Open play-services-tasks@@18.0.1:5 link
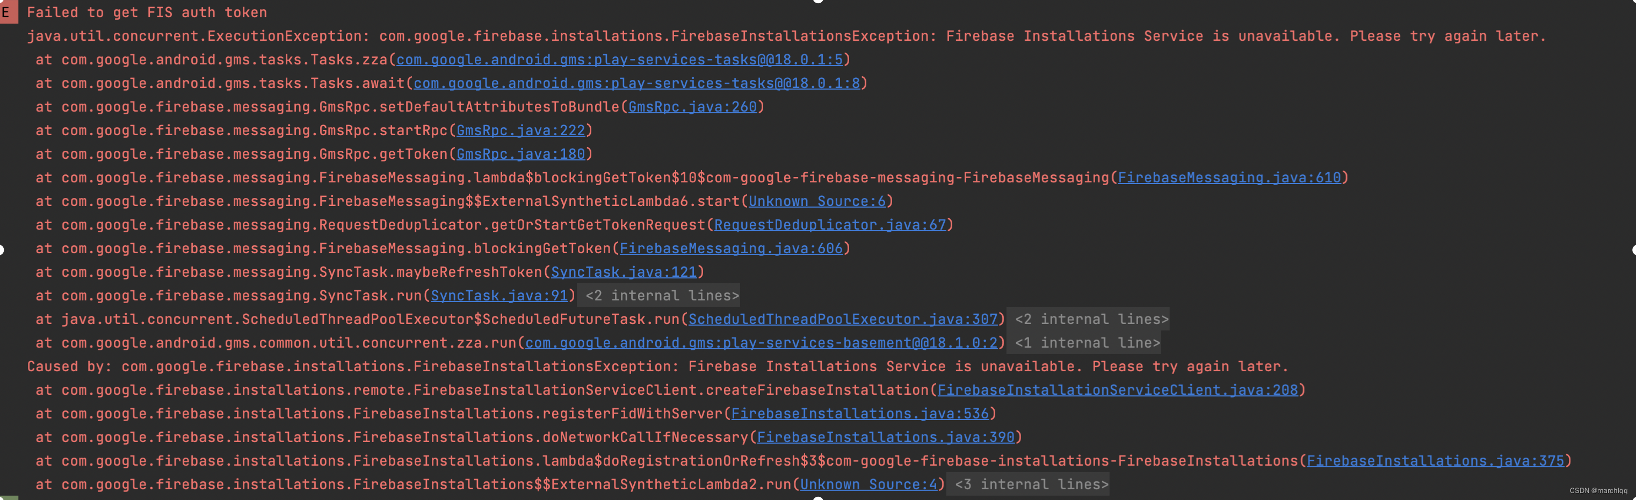1636x500 pixels. tap(619, 60)
